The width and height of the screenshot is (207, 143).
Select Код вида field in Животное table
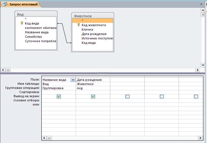click(x=89, y=43)
